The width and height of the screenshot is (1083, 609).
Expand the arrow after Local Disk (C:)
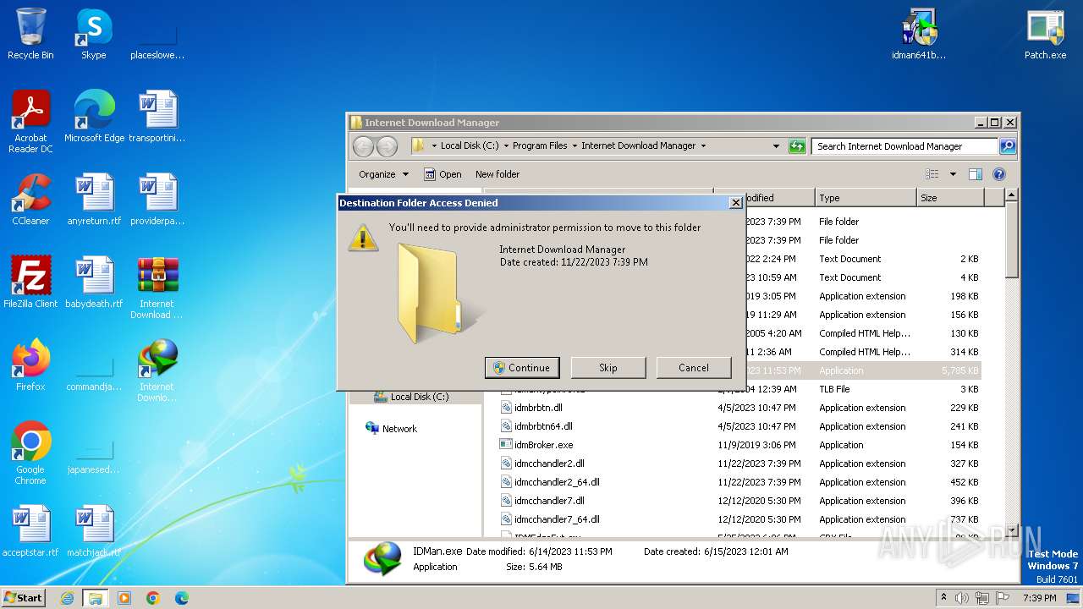(x=506, y=145)
